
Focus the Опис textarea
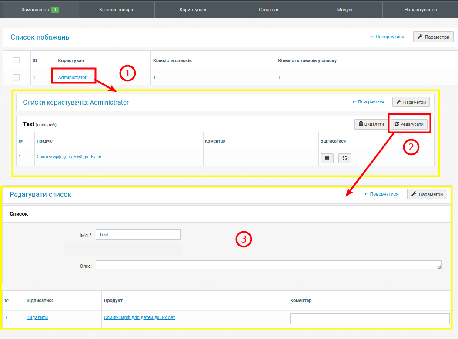coord(269,265)
